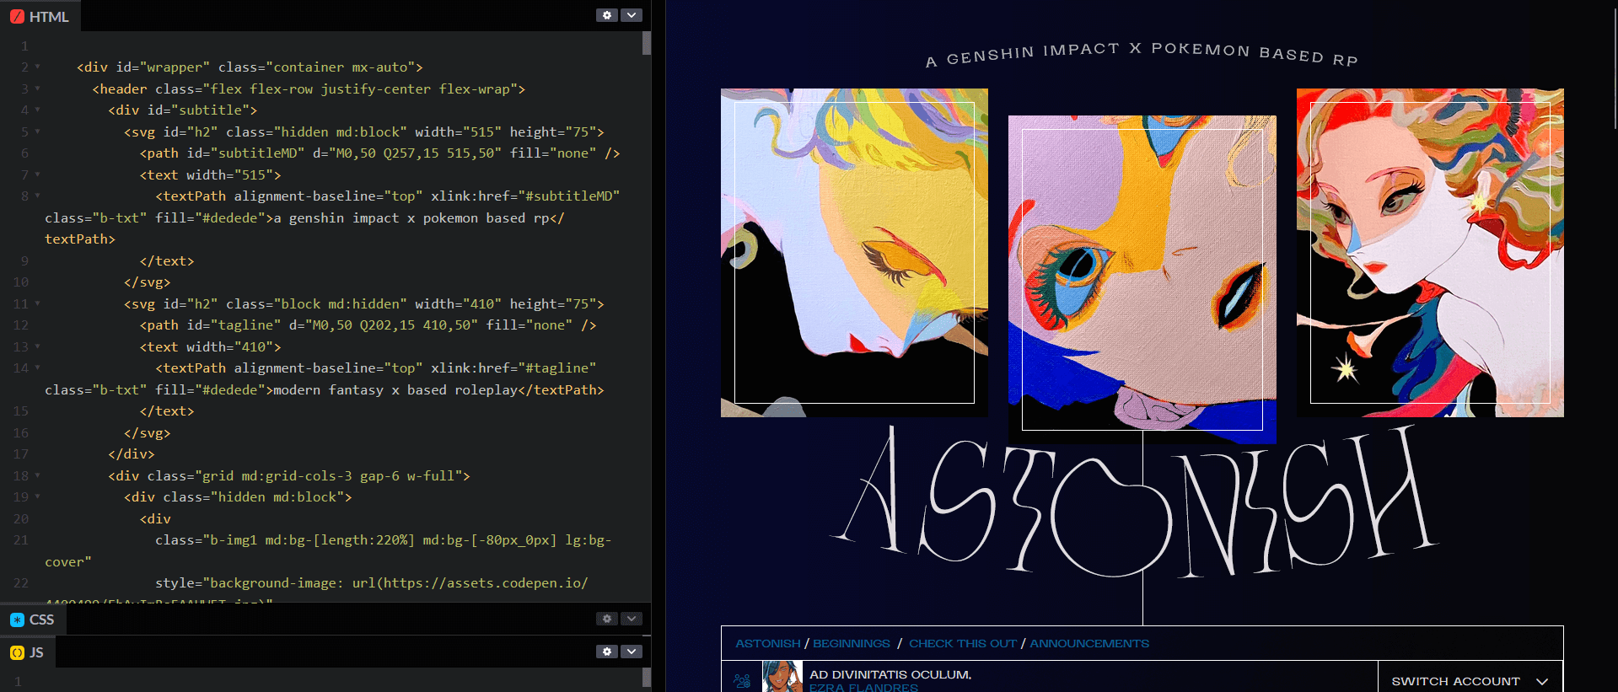Follow the BEGINNINGS breadcrumb link
The image size is (1618, 692).
tap(852, 643)
